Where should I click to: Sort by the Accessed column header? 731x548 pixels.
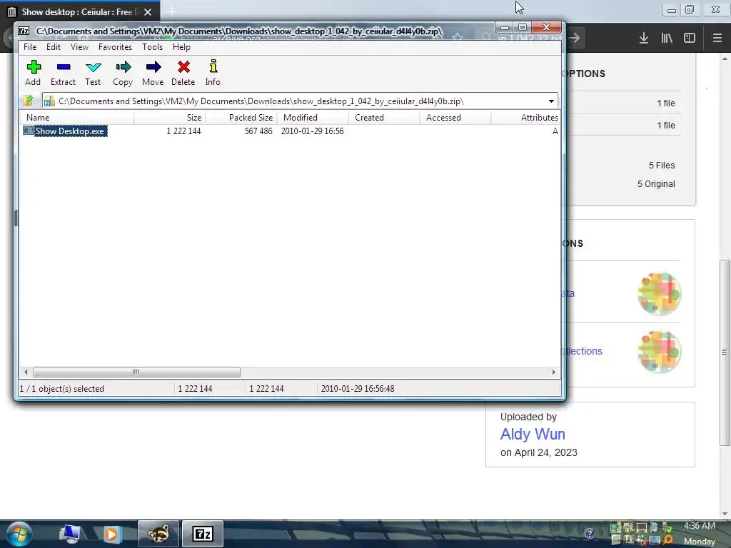click(x=455, y=118)
